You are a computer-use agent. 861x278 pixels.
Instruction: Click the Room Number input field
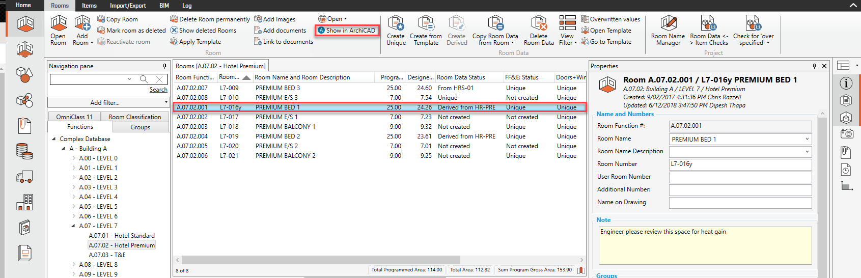coord(740,164)
